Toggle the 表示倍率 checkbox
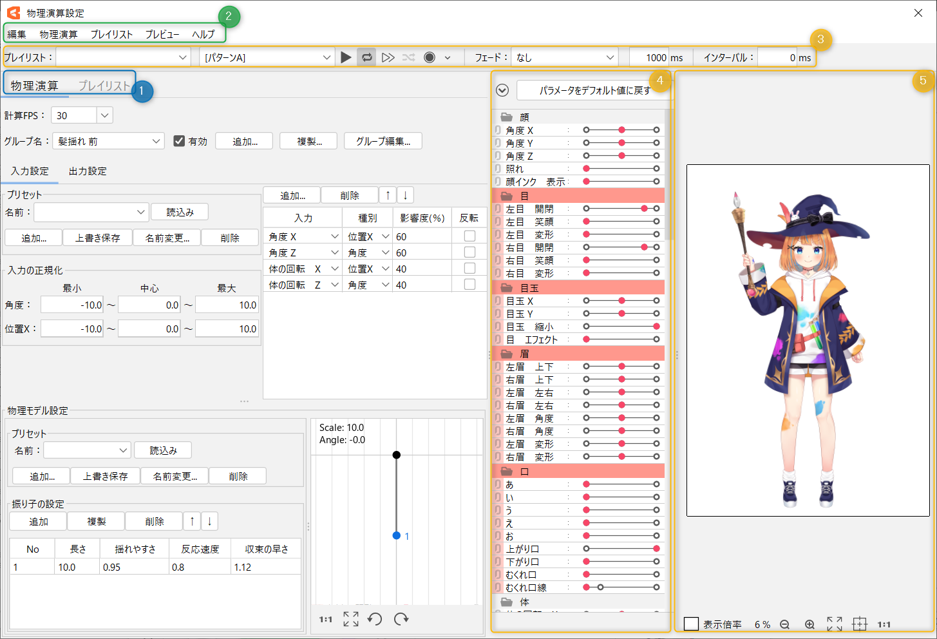This screenshot has width=937, height=639. coord(691,624)
